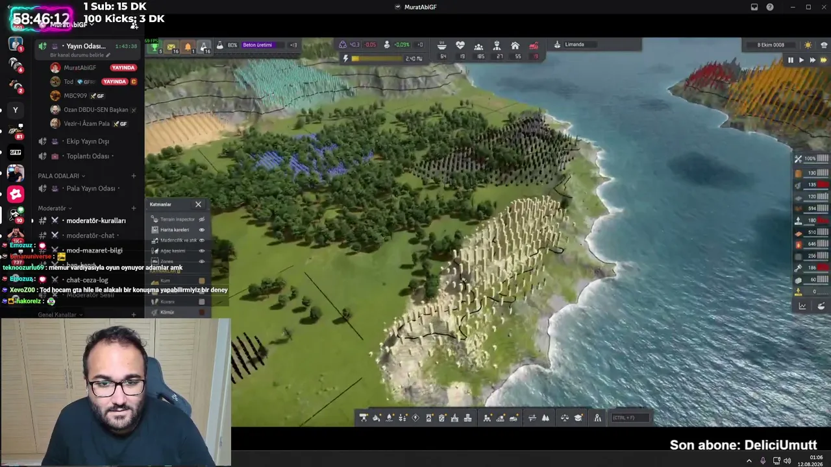Open the moderatör-kuralları channel

[88, 221]
